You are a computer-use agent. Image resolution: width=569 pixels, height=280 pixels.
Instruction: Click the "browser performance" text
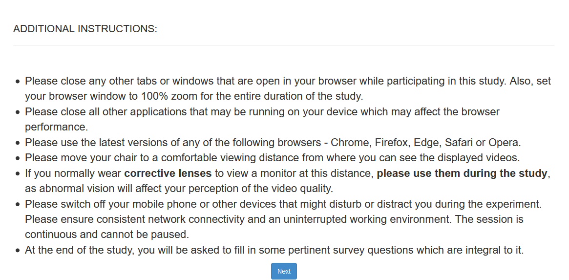56,127
